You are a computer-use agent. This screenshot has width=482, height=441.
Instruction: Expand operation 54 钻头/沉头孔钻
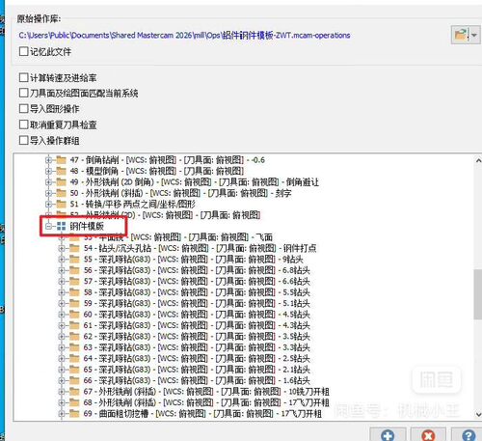pos(62,248)
